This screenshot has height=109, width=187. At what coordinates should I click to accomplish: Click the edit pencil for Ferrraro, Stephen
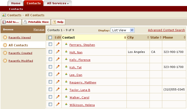click(x=58, y=44)
